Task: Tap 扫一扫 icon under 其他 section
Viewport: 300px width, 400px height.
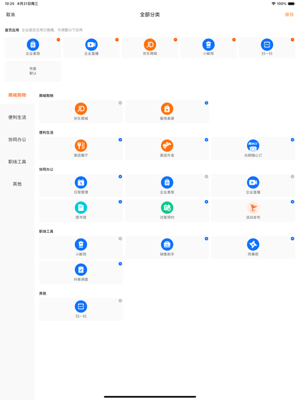Action: click(81, 307)
